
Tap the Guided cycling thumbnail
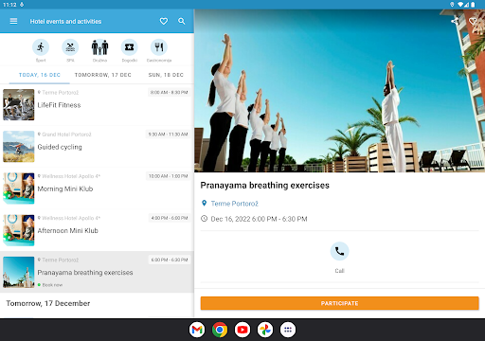[x=19, y=147]
